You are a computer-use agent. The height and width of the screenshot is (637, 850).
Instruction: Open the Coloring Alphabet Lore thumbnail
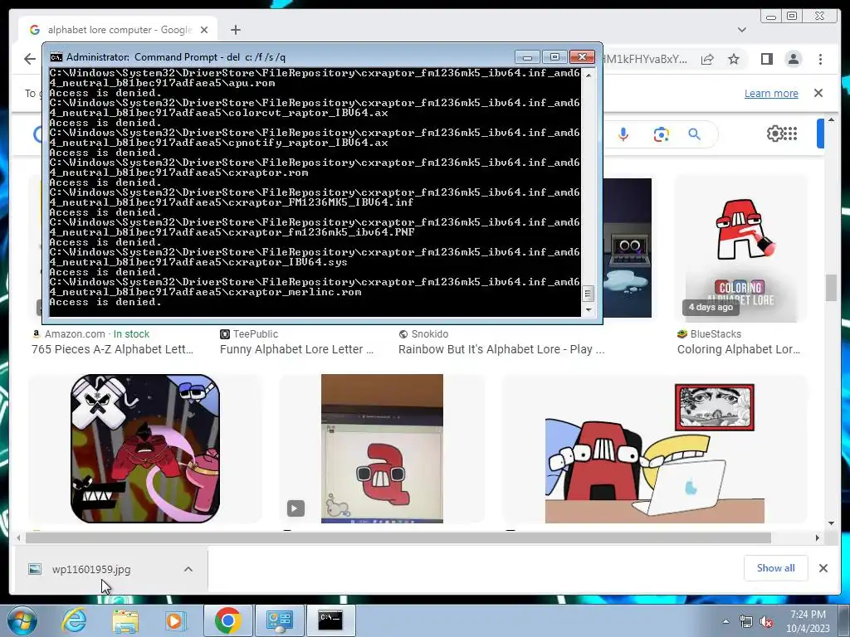(740, 249)
